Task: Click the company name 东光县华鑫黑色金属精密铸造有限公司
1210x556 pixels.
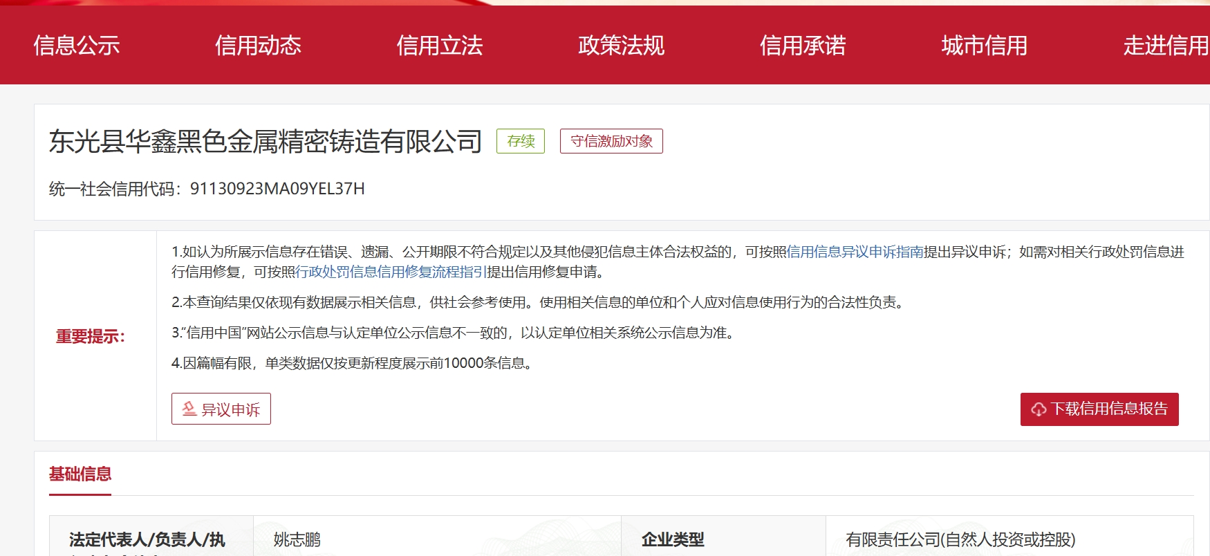Action: [x=266, y=141]
